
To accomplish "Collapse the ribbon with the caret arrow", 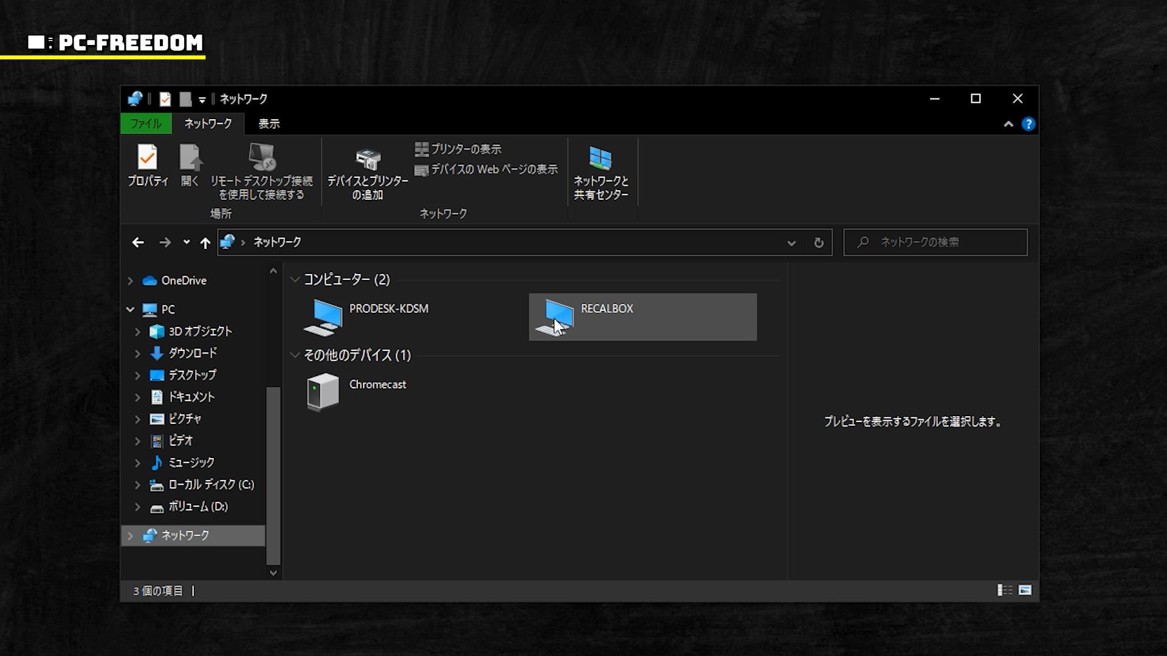I will tap(1008, 124).
